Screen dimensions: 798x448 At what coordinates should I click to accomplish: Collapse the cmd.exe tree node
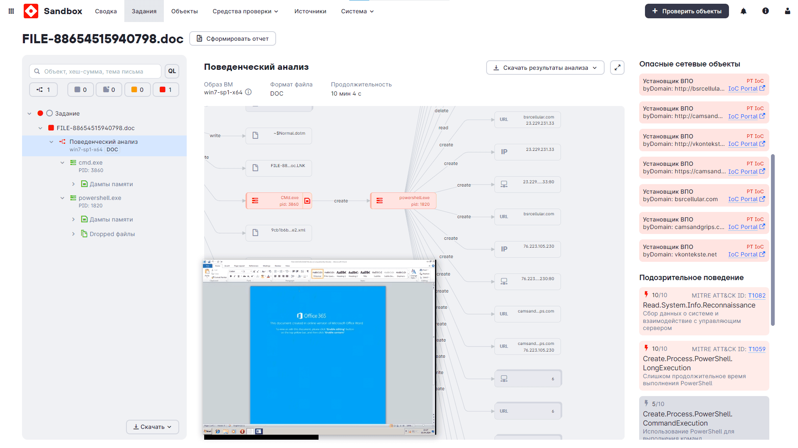pyautogui.click(x=62, y=163)
